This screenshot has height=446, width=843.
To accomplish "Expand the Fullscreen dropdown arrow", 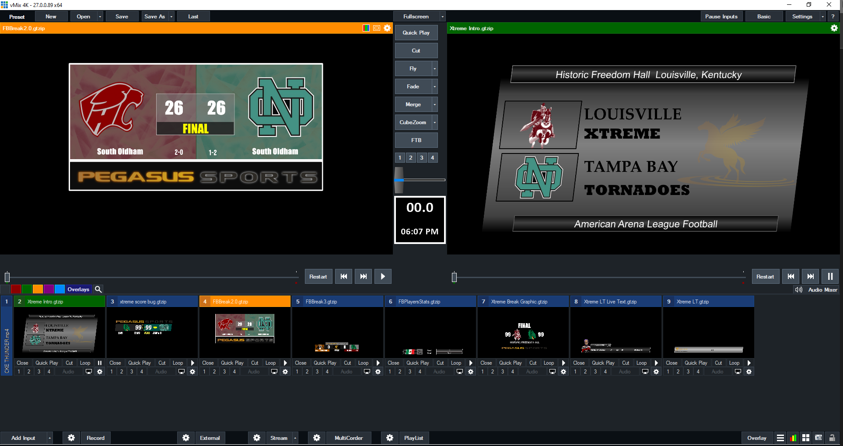I will 442,17.
